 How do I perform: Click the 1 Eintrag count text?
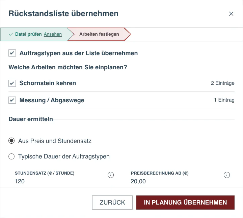click(x=224, y=100)
